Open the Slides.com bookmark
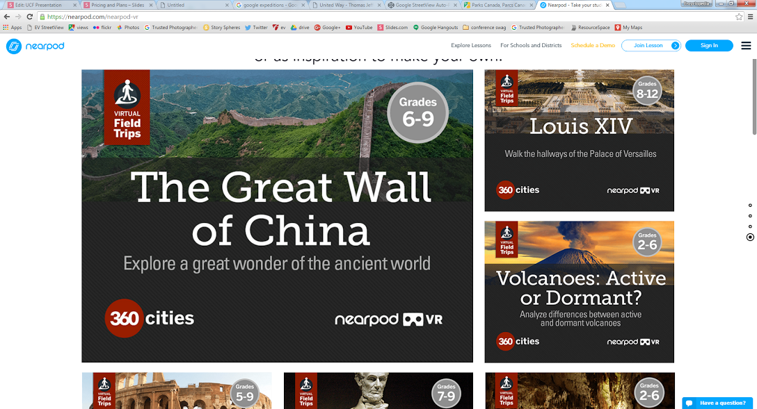 tap(392, 28)
